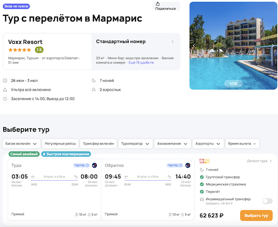
Task: Open the Ещё 19 удобств link
Action: 141,62
